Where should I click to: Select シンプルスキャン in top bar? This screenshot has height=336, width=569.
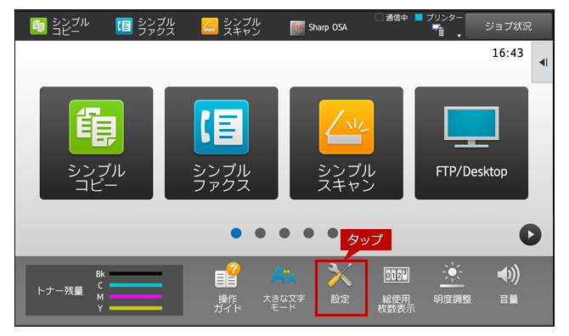(x=231, y=26)
